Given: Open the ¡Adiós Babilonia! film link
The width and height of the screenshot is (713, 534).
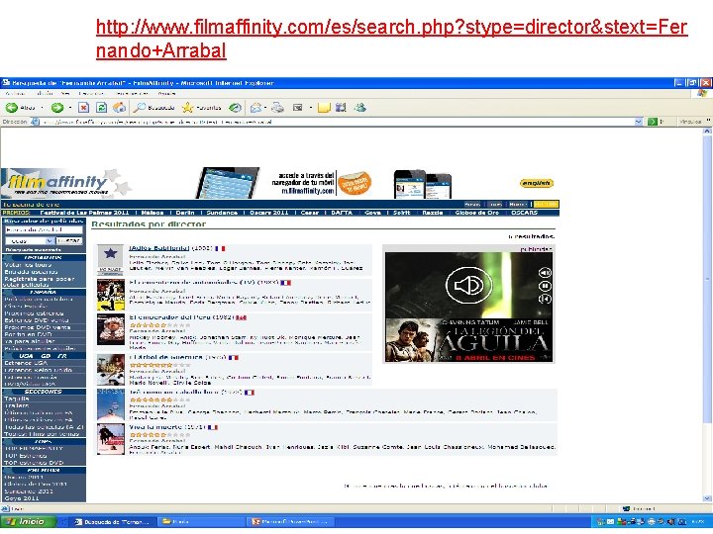Looking at the screenshot, I should [x=159, y=248].
